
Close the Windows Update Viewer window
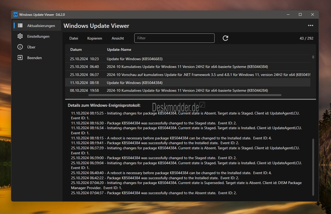[313, 14]
